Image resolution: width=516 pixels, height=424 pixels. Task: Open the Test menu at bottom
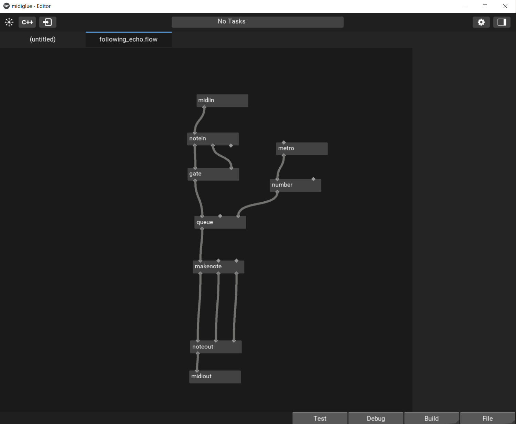(x=320, y=418)
